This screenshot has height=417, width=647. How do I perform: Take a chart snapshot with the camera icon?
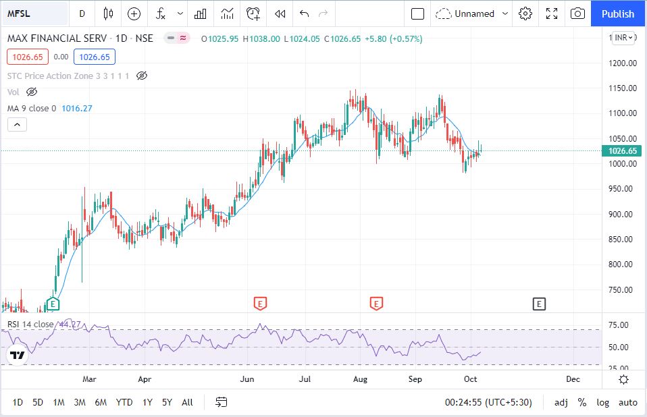pos(577,13)
